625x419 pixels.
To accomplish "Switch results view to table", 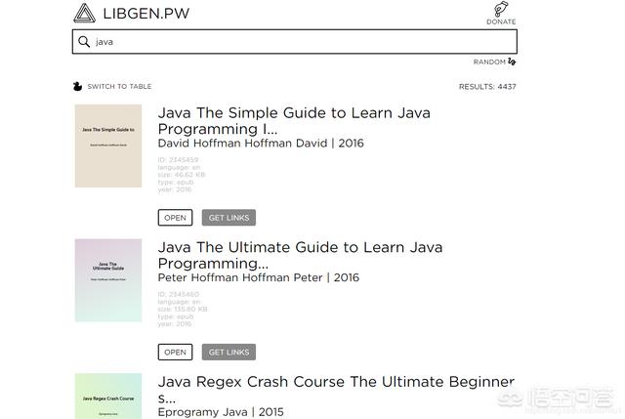I will pos(119,87).
